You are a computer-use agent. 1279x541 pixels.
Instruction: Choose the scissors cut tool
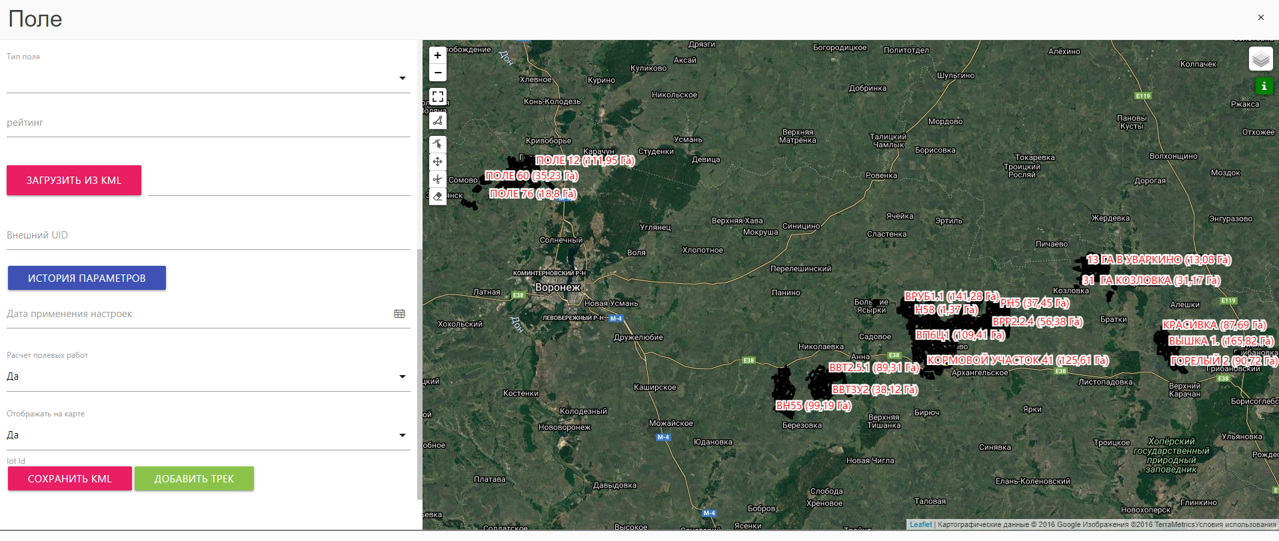pyautogui.click(x=438, y=179)
